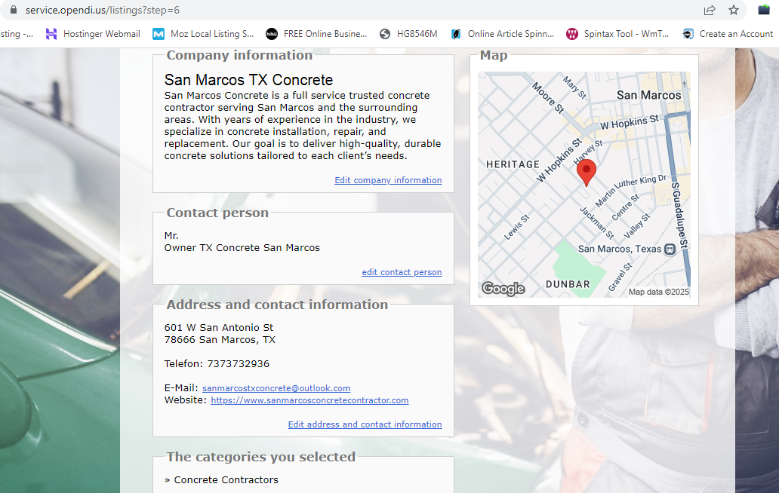Click 78666 San Marcos, TX text
The image size is (779, 493).
point(220,340)
